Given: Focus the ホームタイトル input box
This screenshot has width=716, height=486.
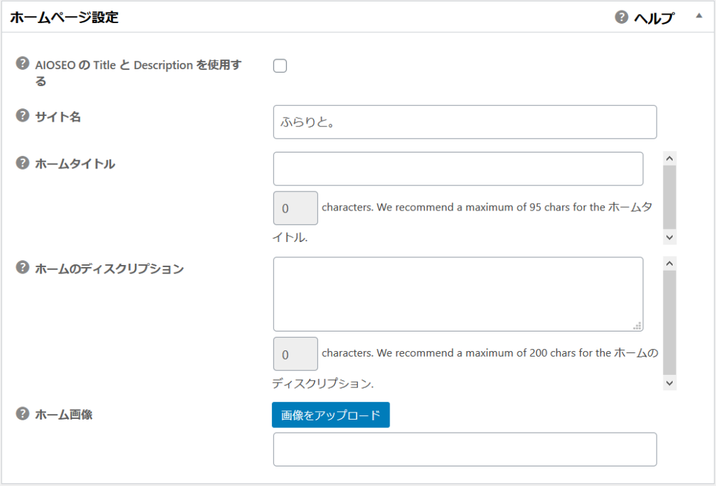Looking at the screenshot, I should click(457, 169).
